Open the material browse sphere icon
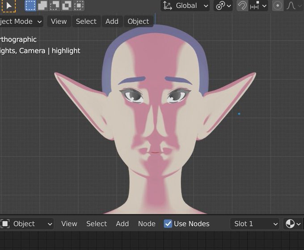The height and width of the screenshot is (250, 304). tap(293, 224)
